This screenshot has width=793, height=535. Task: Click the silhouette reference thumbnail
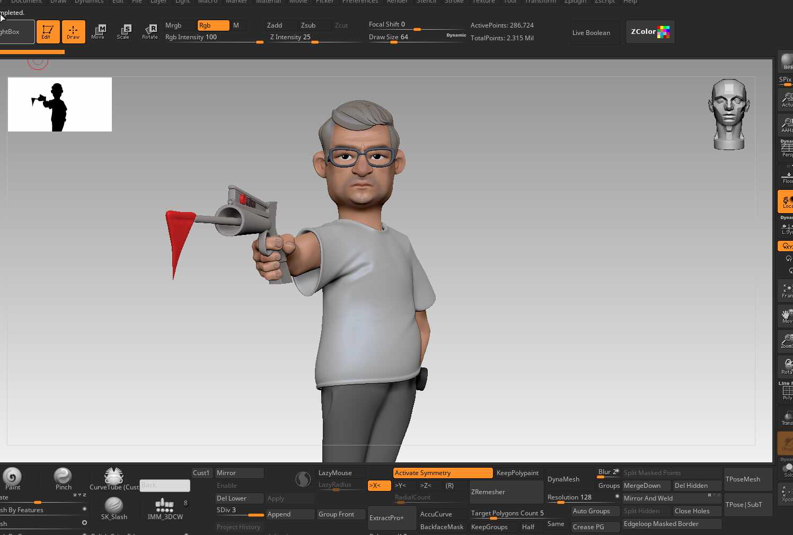(60, 104)
